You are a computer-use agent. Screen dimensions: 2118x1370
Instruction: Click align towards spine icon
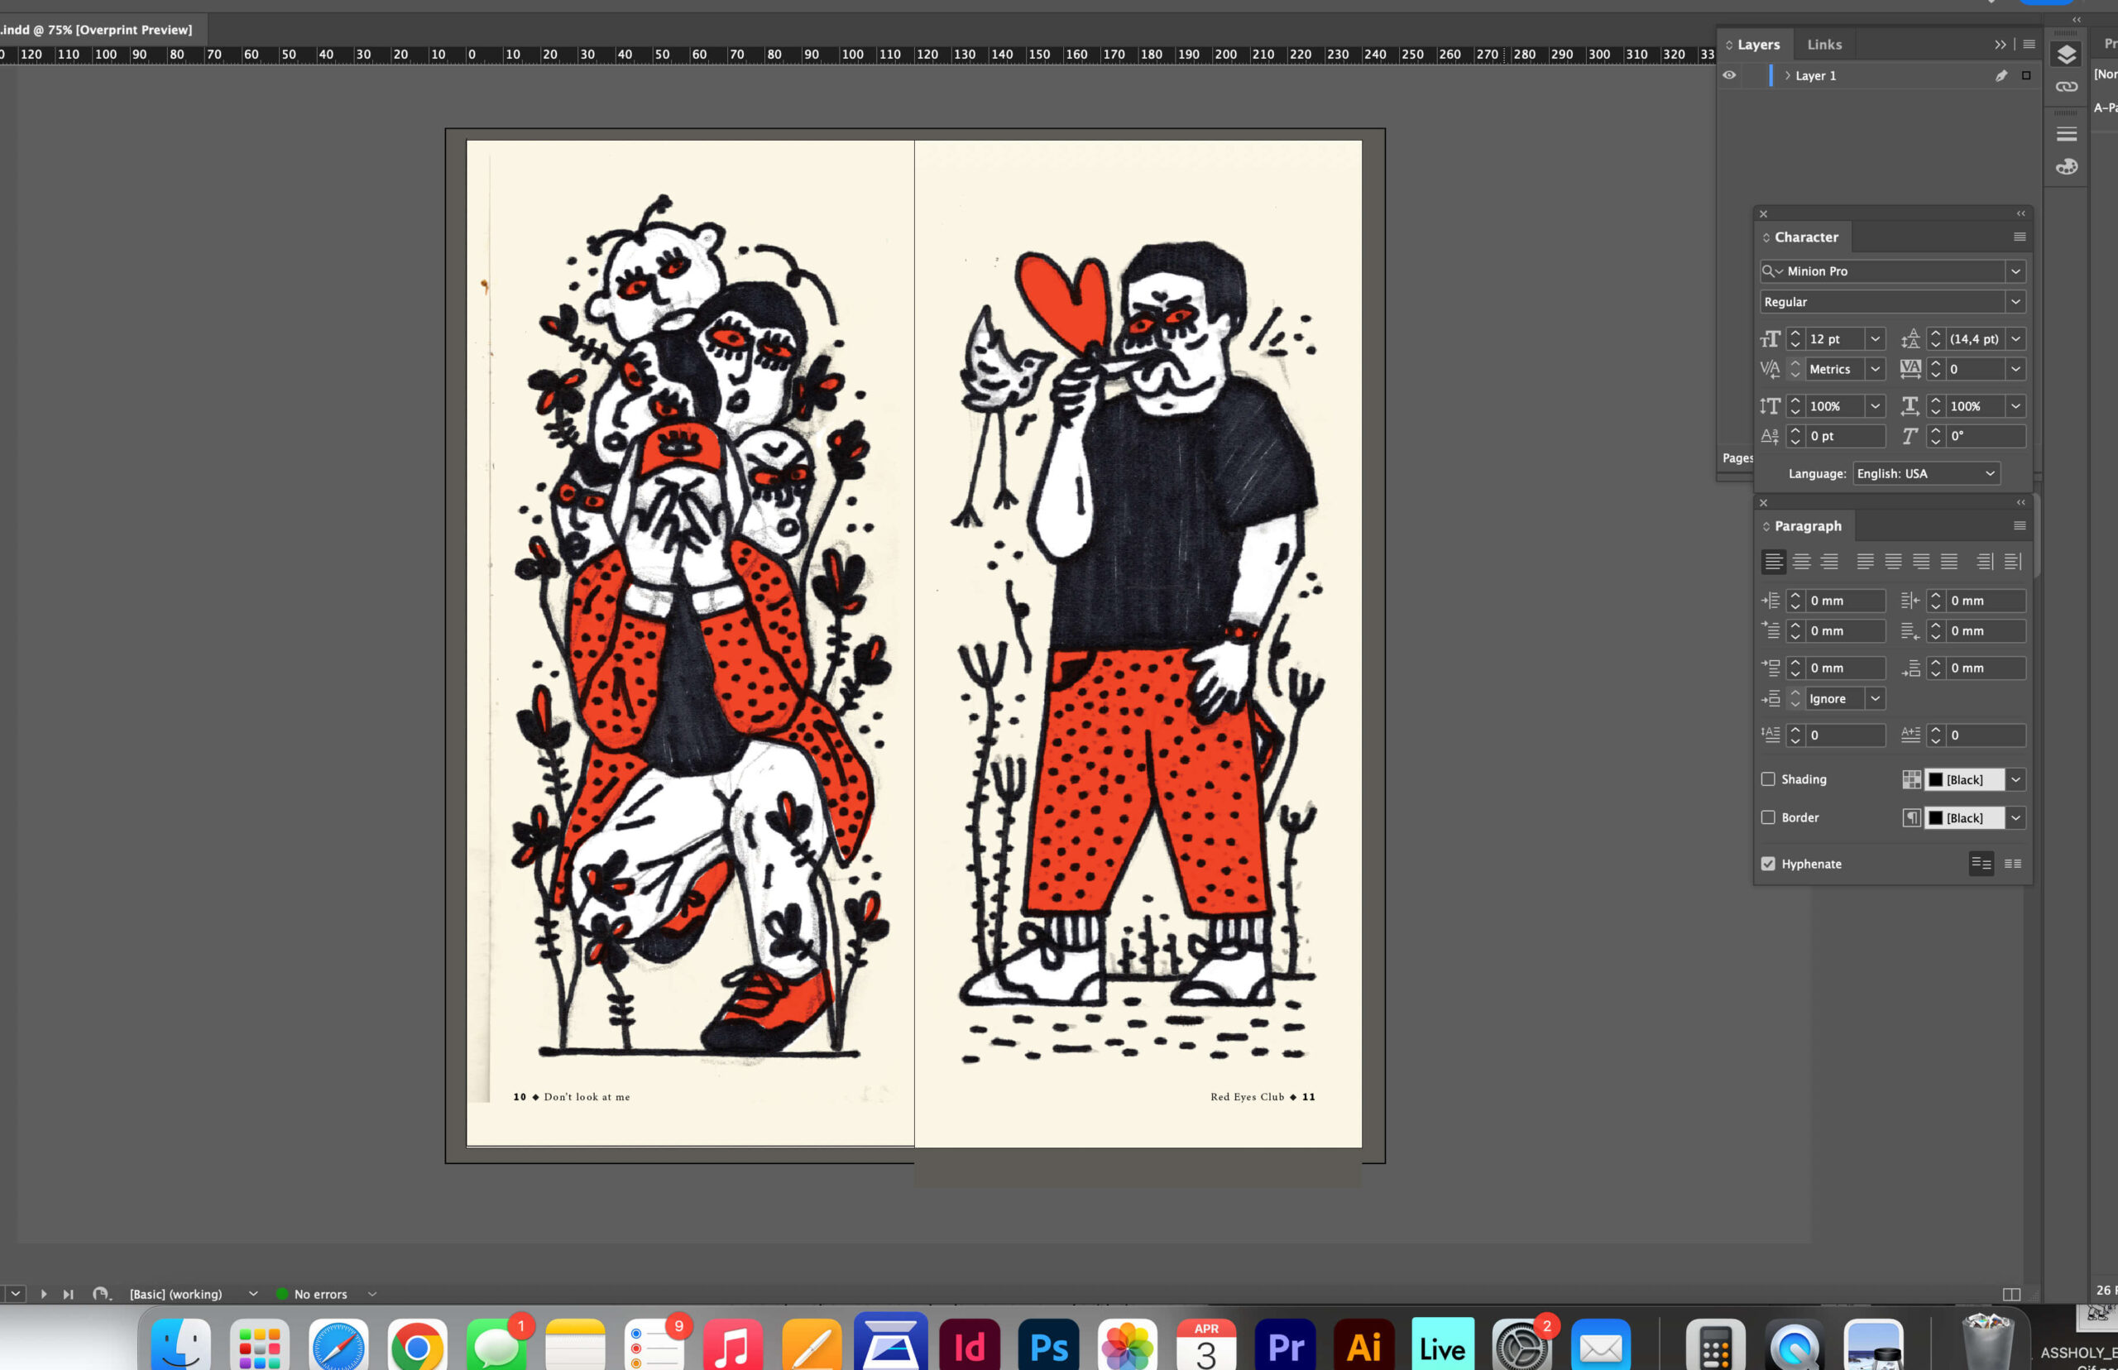pyautogui.click(x=1985, y=562)
